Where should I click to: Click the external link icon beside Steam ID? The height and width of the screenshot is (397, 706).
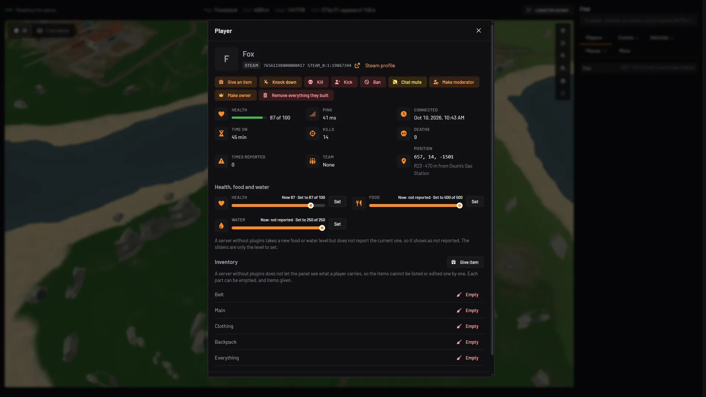pyautogui.click(x=357, y=65)
